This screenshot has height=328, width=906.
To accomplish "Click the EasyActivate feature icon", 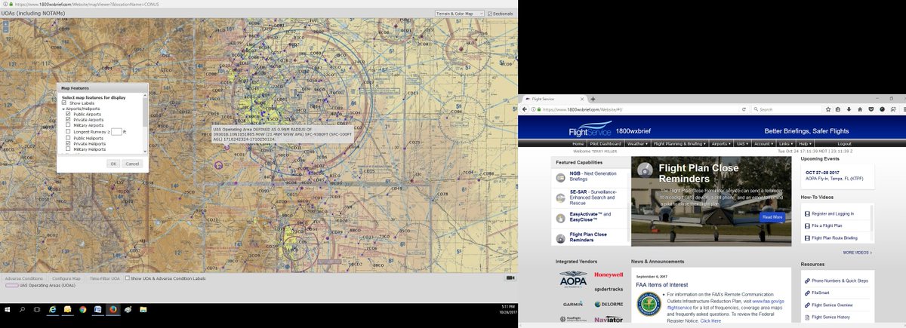I will tap(560, 218).
